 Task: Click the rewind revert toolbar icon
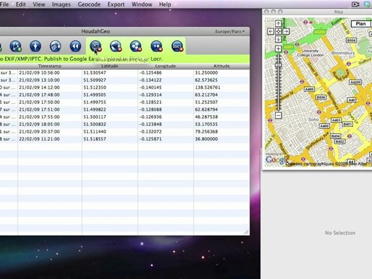tap(76, 46)
